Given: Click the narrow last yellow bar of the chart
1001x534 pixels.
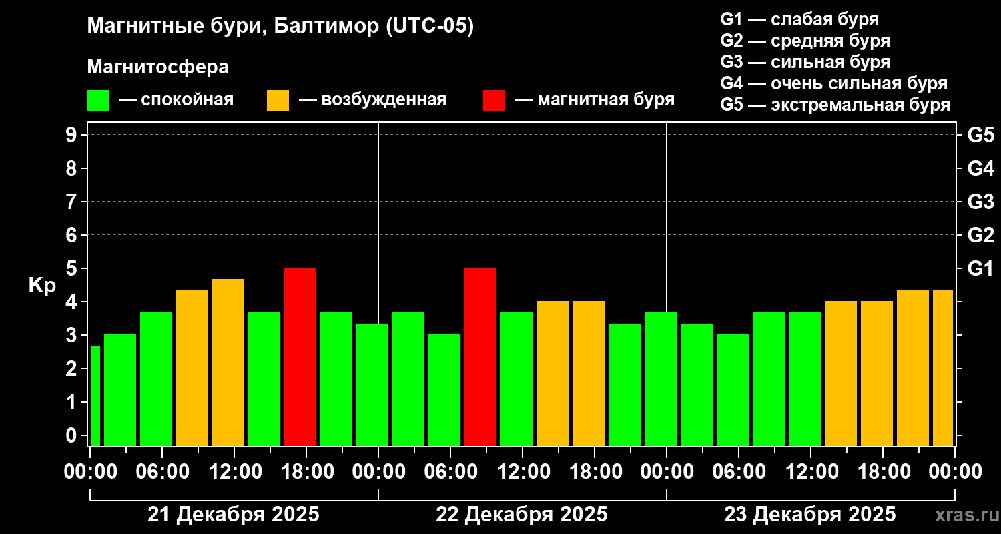Looking at the screenshot, I should tap(943, 368).
